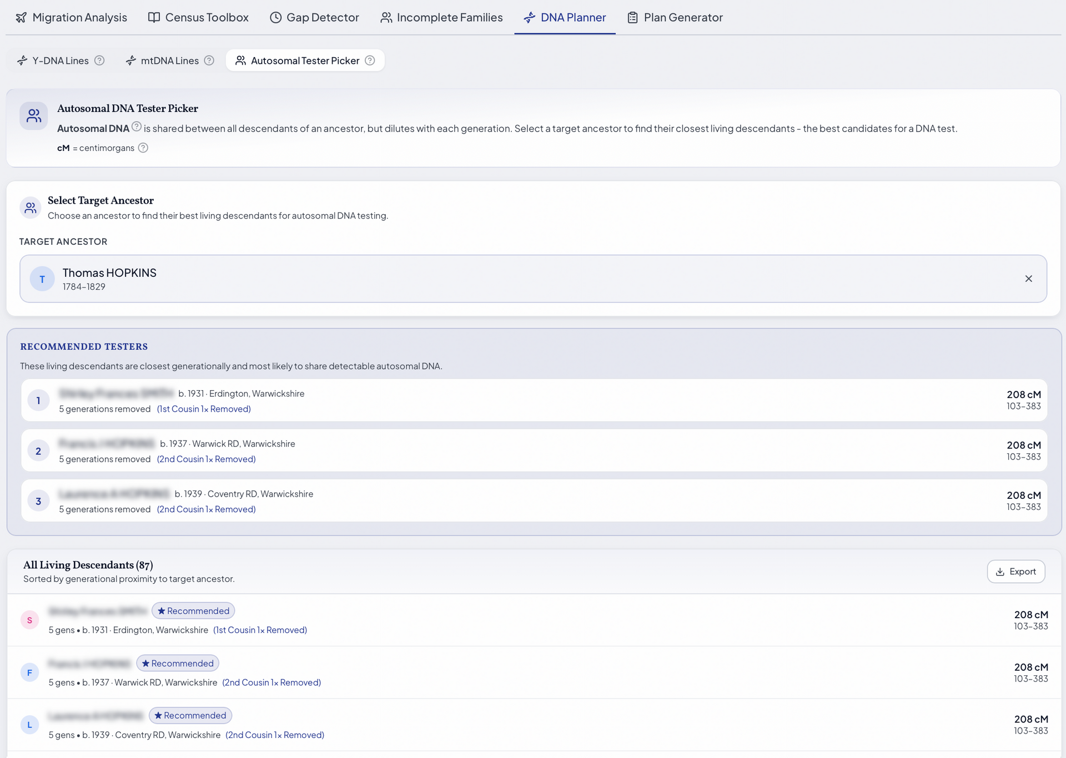Switch to Y-DNA Lines sub-tab
This screenshot has height=758, width=1066.
coord(60,60)
